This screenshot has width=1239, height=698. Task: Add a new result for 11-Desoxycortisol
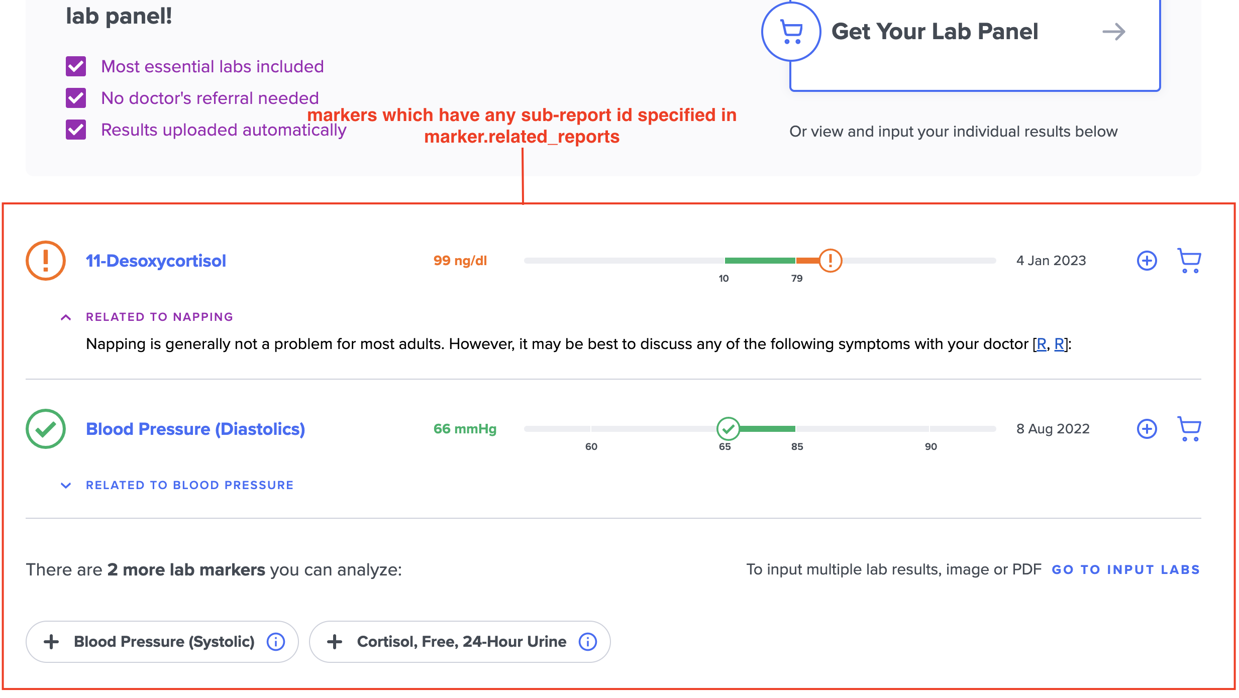tap(1147, 261)
